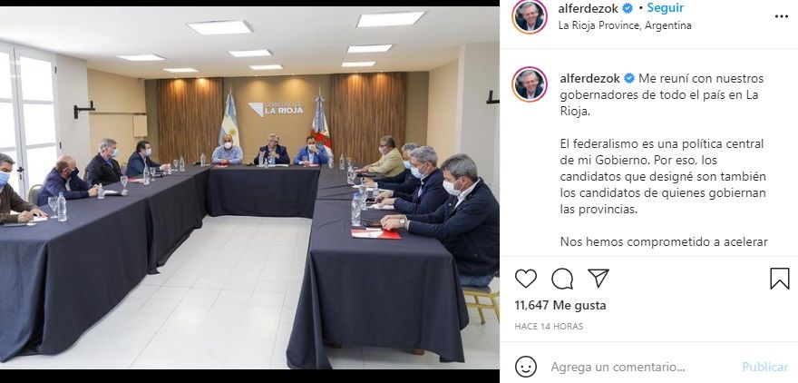The image size is (798, 383).
Task: Open comments via speech bubble icon
Action: pyautogui.click(x=562, y=279)
